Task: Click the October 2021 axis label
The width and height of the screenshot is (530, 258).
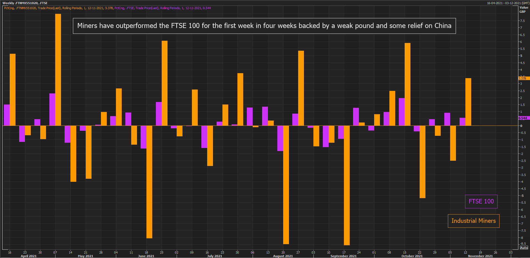Action: click(x=412, y=256)
